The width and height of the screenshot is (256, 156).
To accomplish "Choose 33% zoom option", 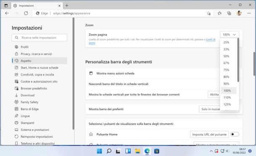I will 229,49.
